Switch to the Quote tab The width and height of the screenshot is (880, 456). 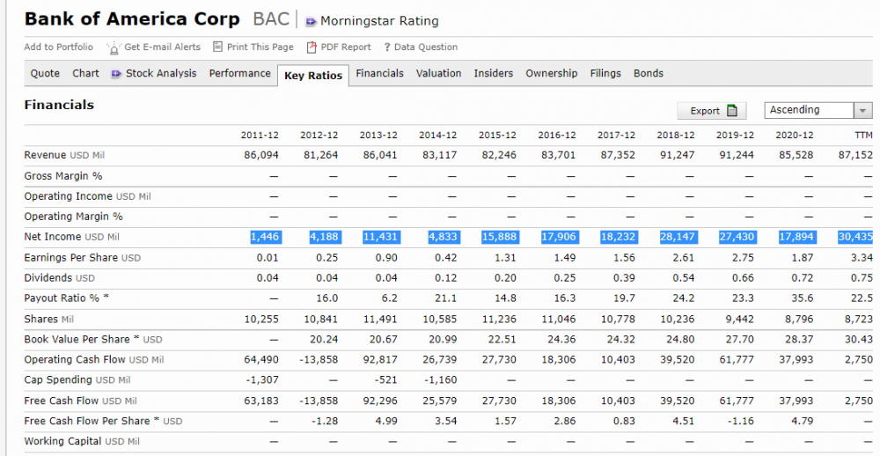tap(45, 73)
